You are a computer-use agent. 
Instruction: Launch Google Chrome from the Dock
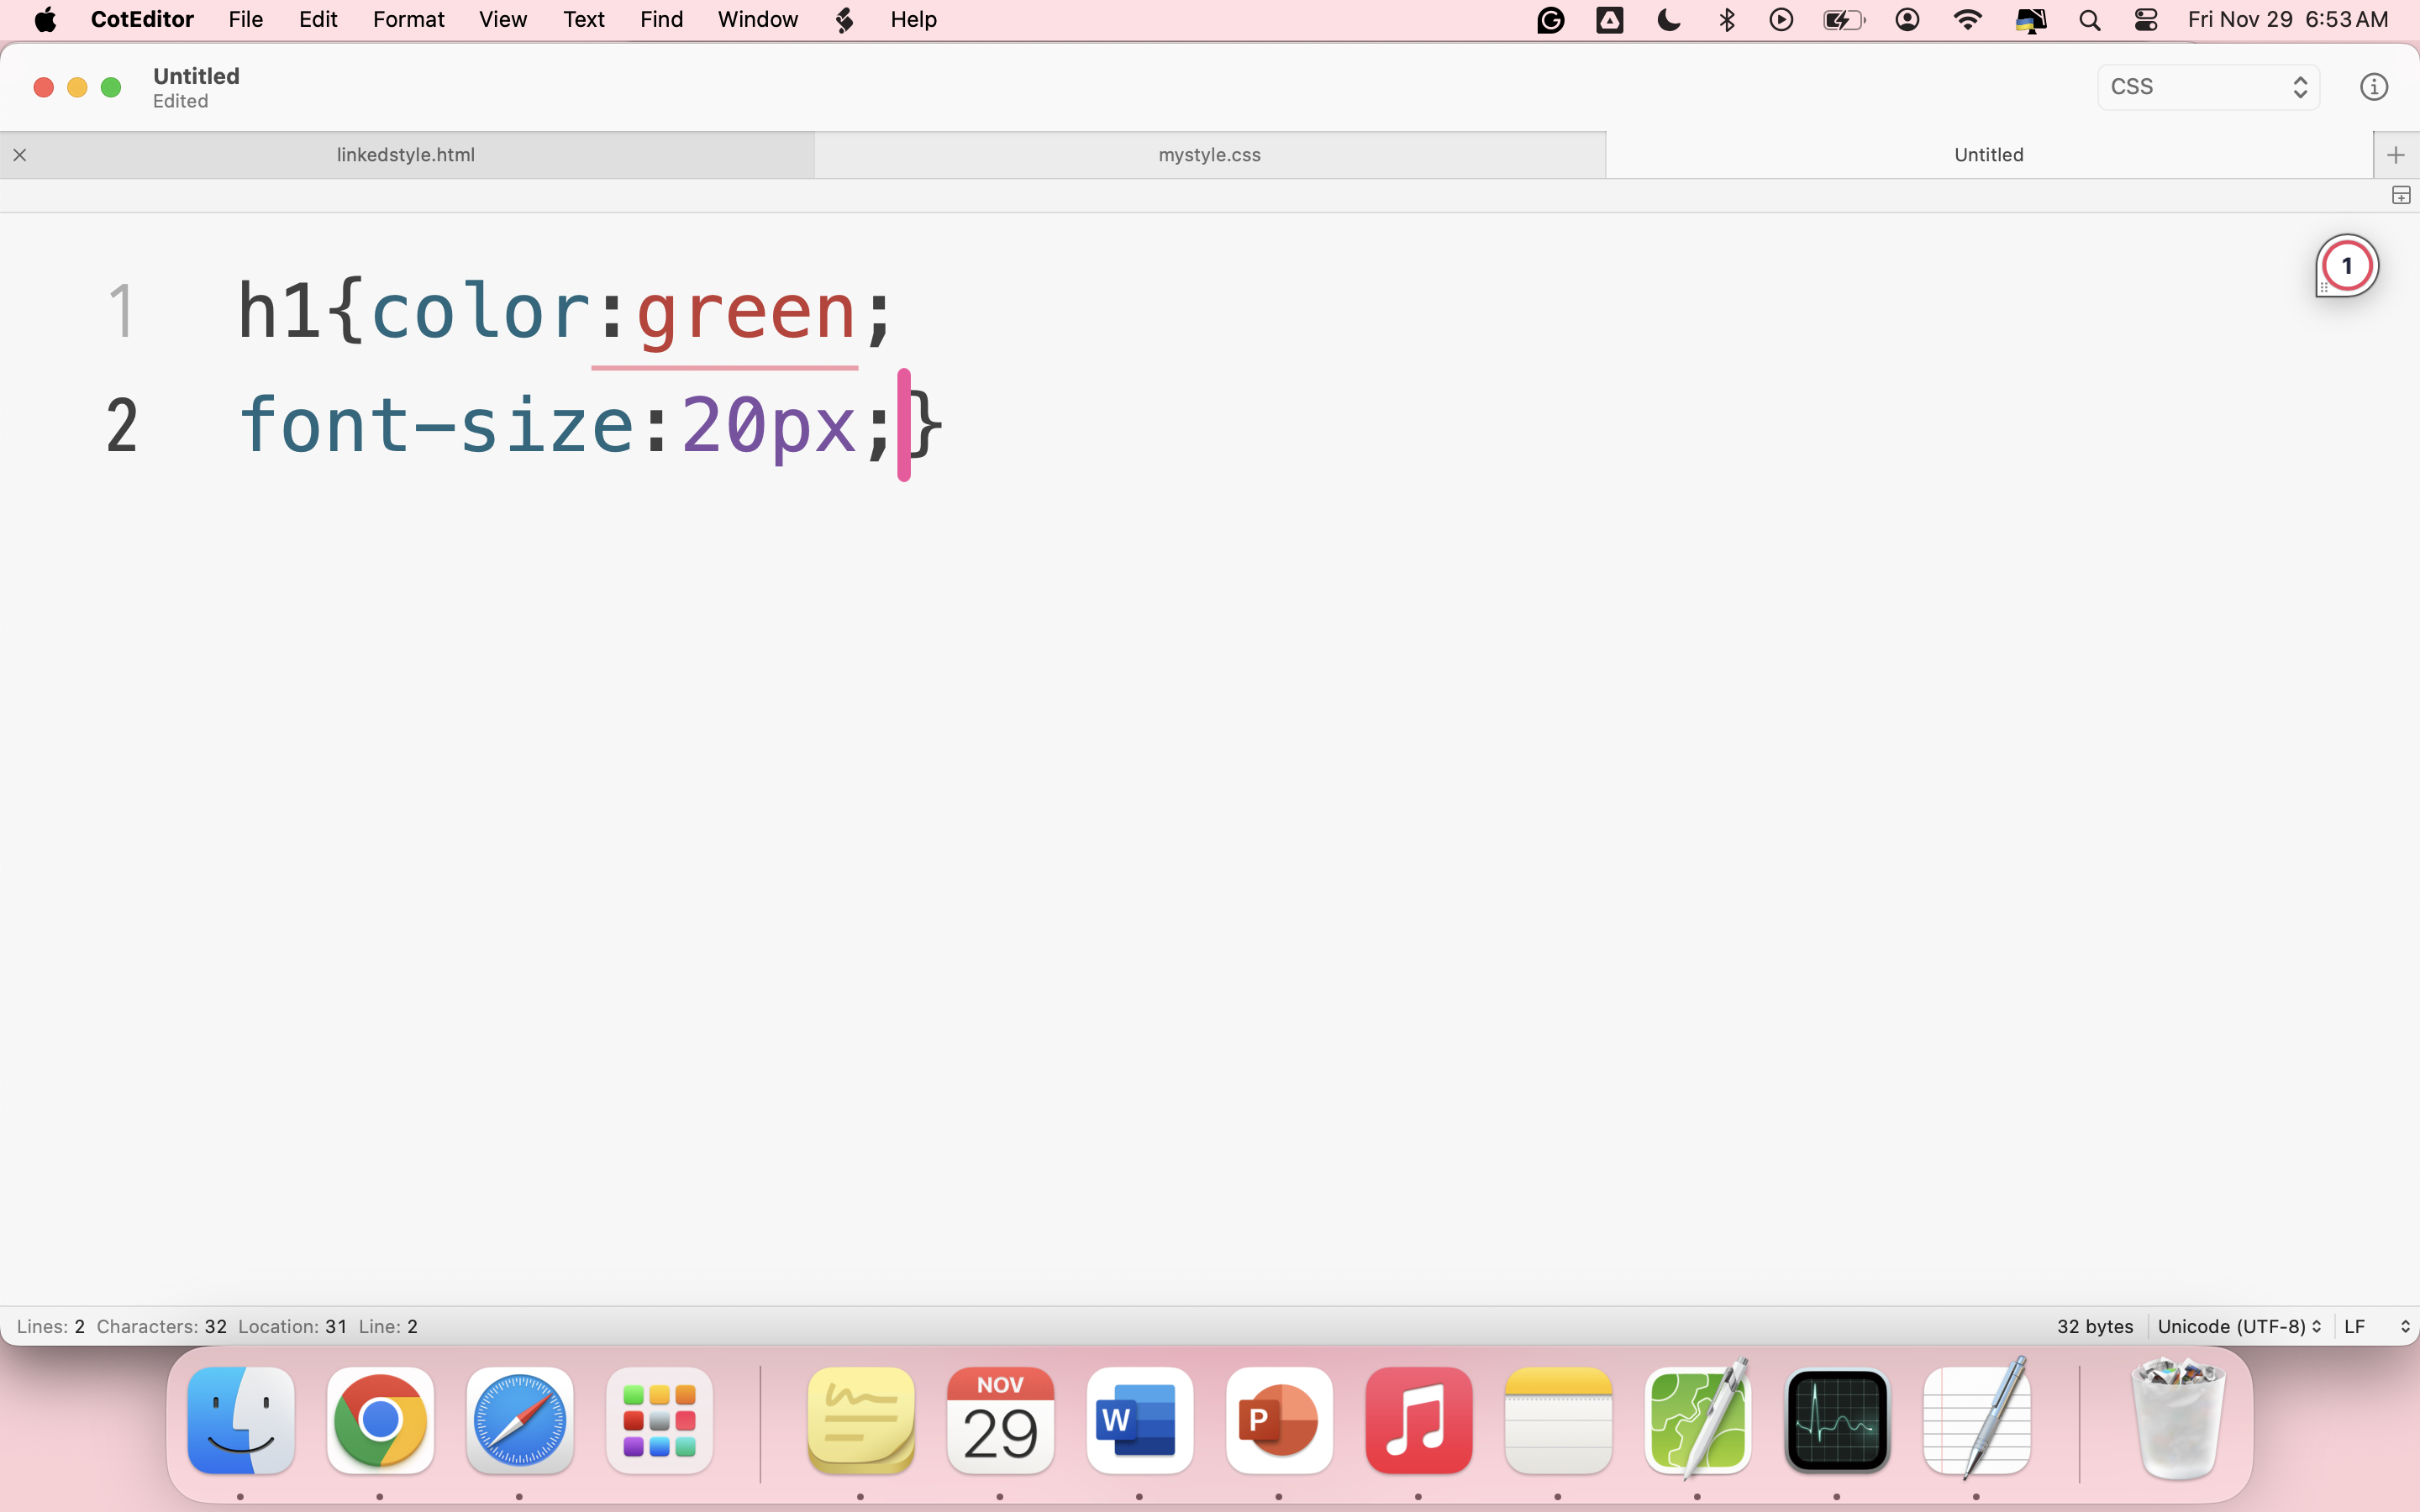[x=380, y=1420]
